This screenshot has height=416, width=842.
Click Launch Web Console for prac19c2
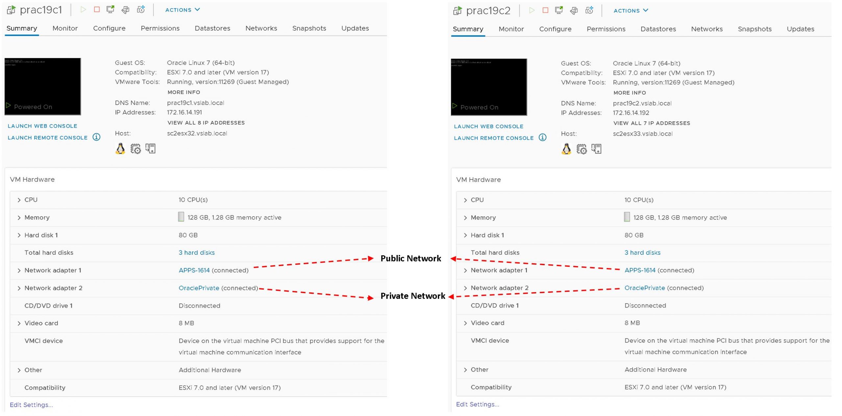(x=488, y=126)
